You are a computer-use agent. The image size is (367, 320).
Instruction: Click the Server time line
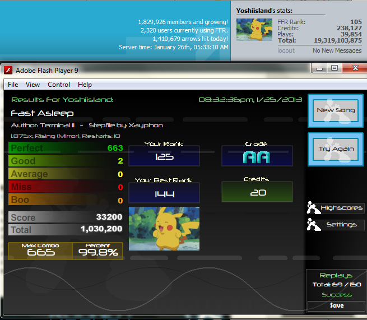tap(174, 47)
